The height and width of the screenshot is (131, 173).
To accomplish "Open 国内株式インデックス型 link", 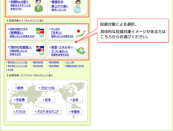I will [17, 62].
